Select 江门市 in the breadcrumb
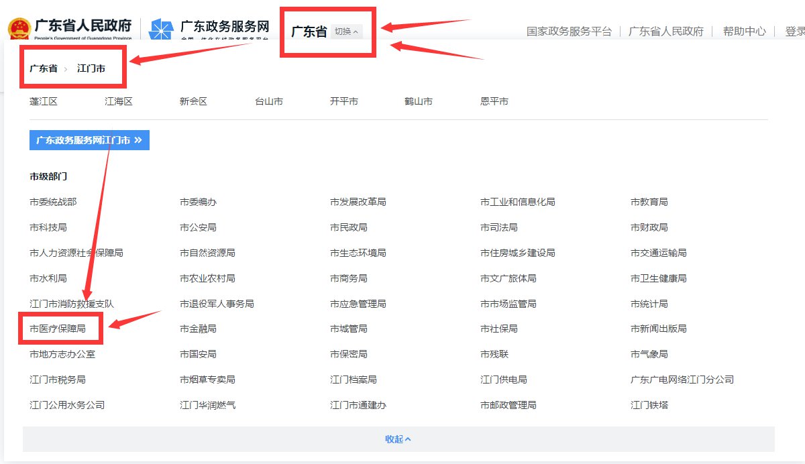The width and height of the screenshot is (805, 464). click(x=91, y=68)
